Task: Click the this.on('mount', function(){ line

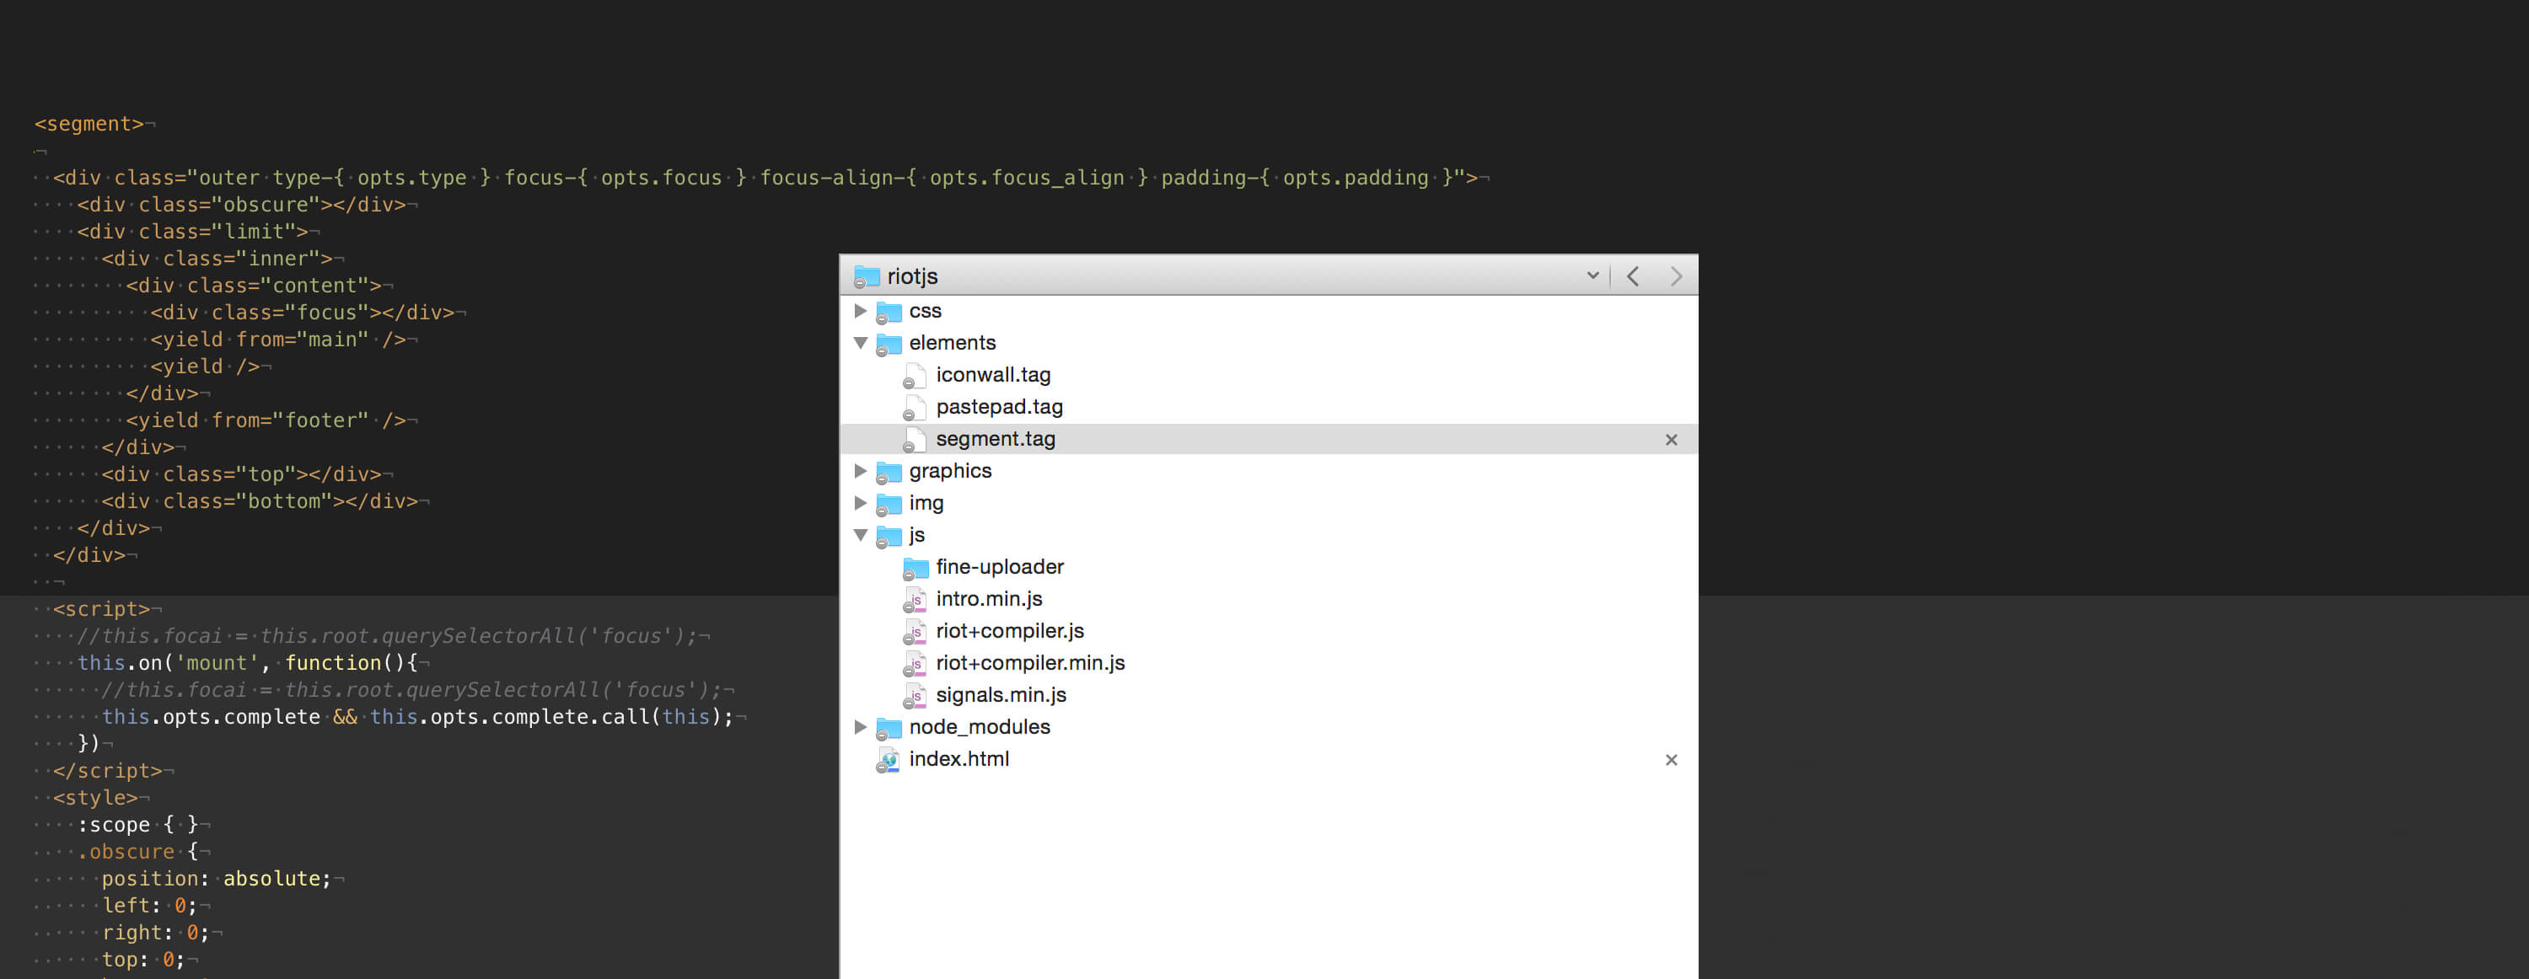Action: tap(247, 663)
